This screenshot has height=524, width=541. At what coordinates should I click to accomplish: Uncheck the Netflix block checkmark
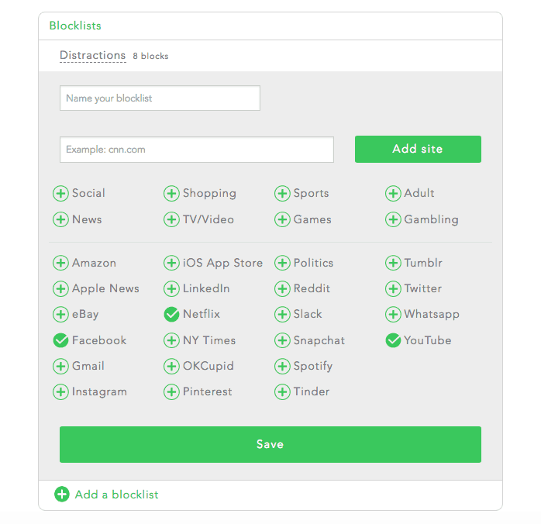[171, 314]
